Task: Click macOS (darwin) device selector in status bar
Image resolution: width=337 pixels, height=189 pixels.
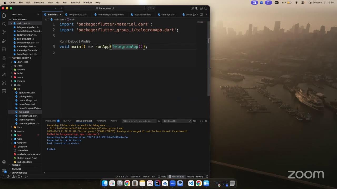Action: (x=195, y=177)
